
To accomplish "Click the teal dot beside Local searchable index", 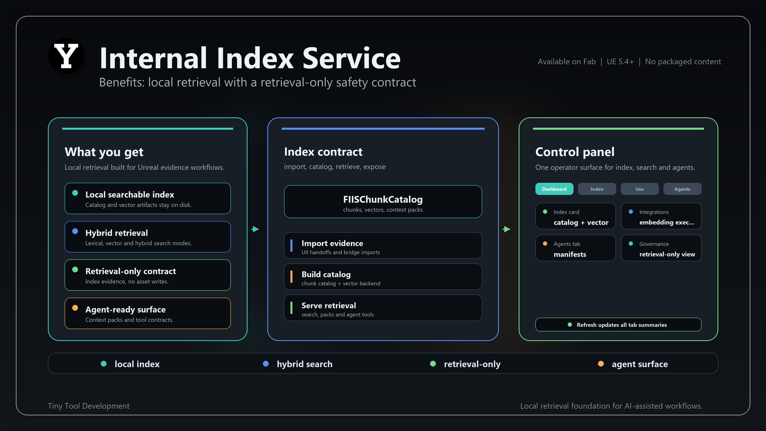I will pos(75,193).
